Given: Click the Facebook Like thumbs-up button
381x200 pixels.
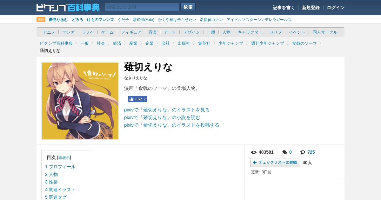Looking at the screenshot, I should 137,99.
